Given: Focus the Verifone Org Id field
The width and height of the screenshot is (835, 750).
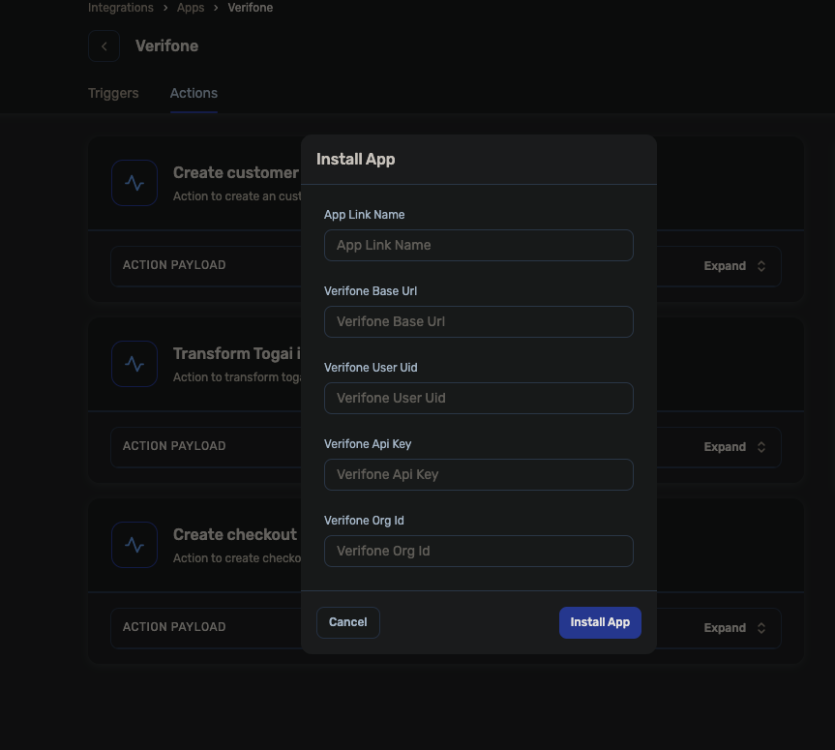Looking at the screenshot, I should pyautogui.click(x=478, y=551).
